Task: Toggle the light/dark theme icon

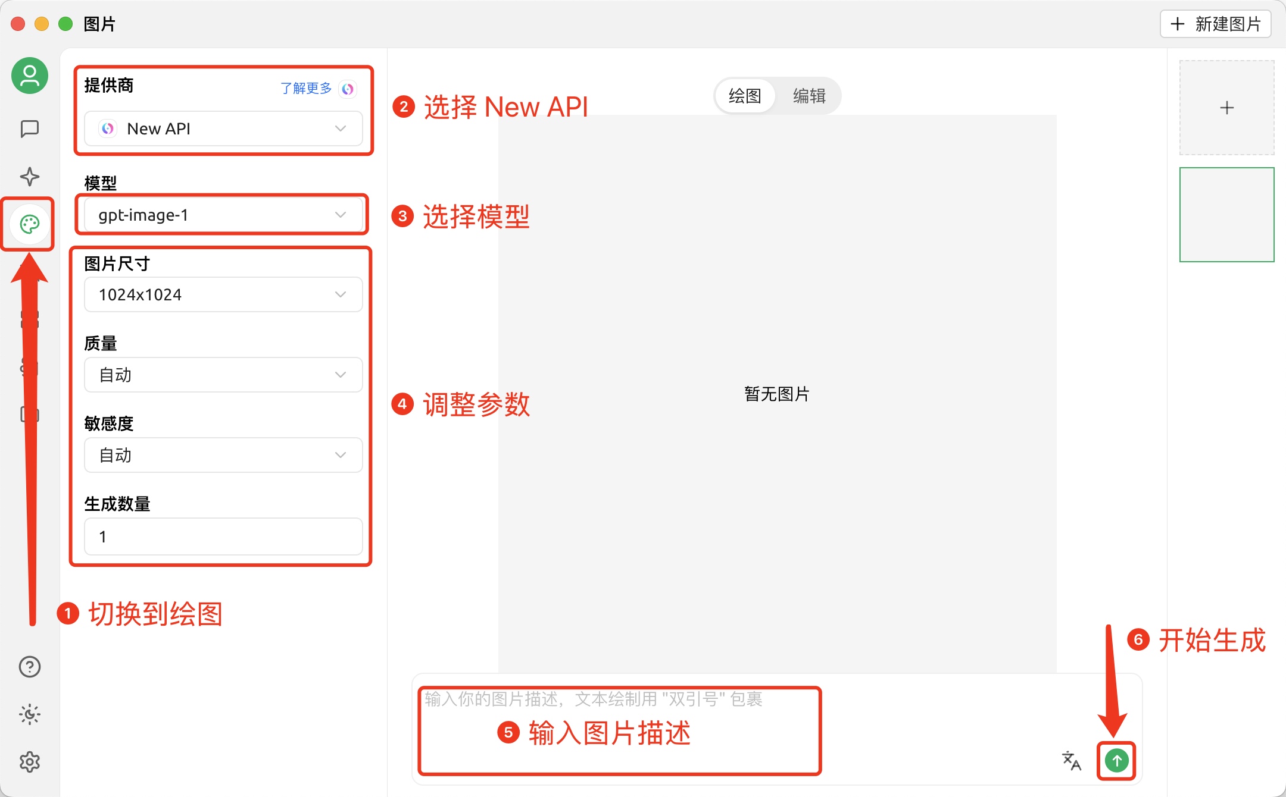Action: [x=29, y=714]
